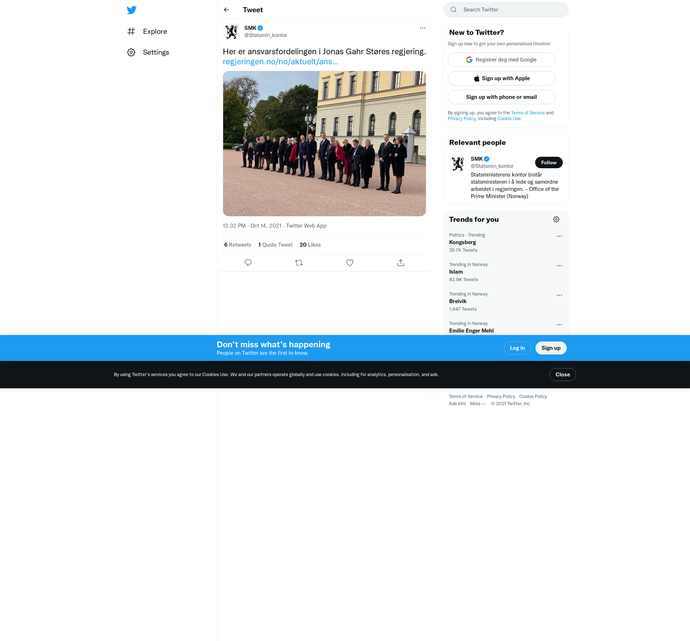Click Sign up with Apple
The image size is (690, 641).
click(x=501, y=78)
